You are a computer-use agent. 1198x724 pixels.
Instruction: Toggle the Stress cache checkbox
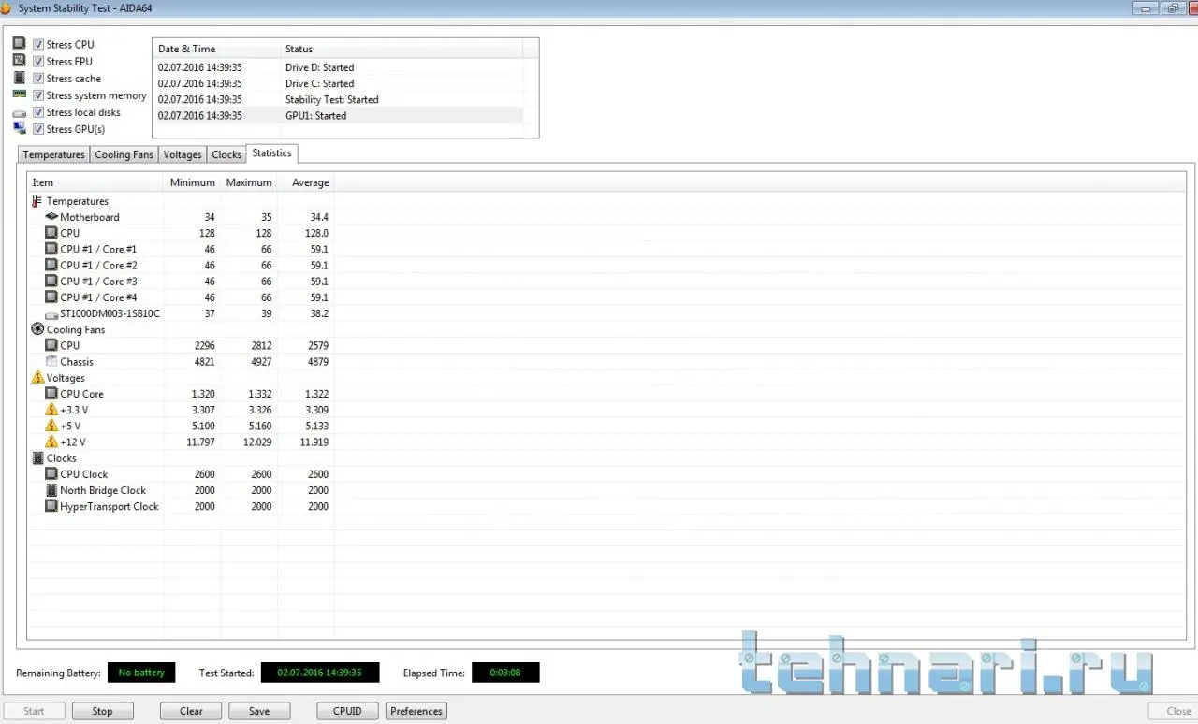pos(38,79)
